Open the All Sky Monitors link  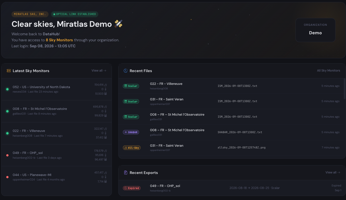328,71
